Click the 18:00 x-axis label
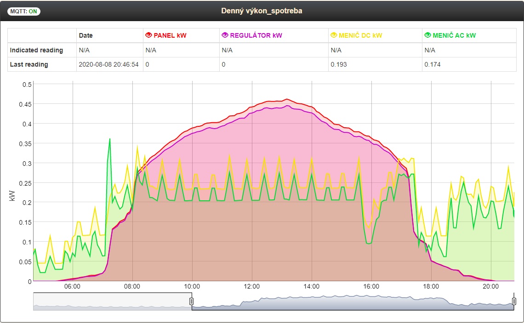 pos(431,287)
